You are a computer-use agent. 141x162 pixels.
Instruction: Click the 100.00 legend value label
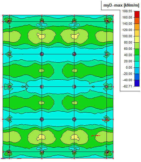tap(127, 36)
